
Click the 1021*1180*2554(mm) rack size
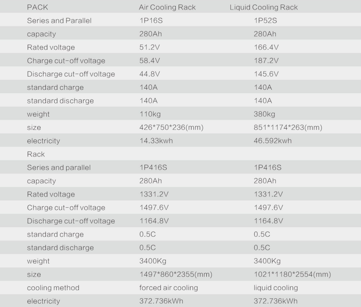(x=292, y=274)
